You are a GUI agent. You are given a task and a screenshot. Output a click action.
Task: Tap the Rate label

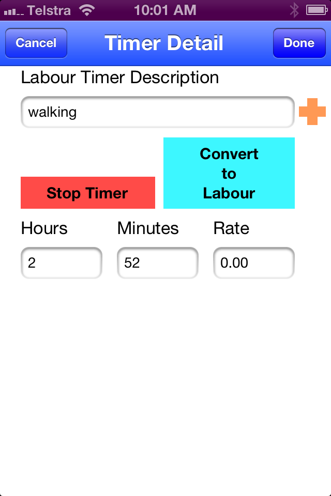(231, 228)
